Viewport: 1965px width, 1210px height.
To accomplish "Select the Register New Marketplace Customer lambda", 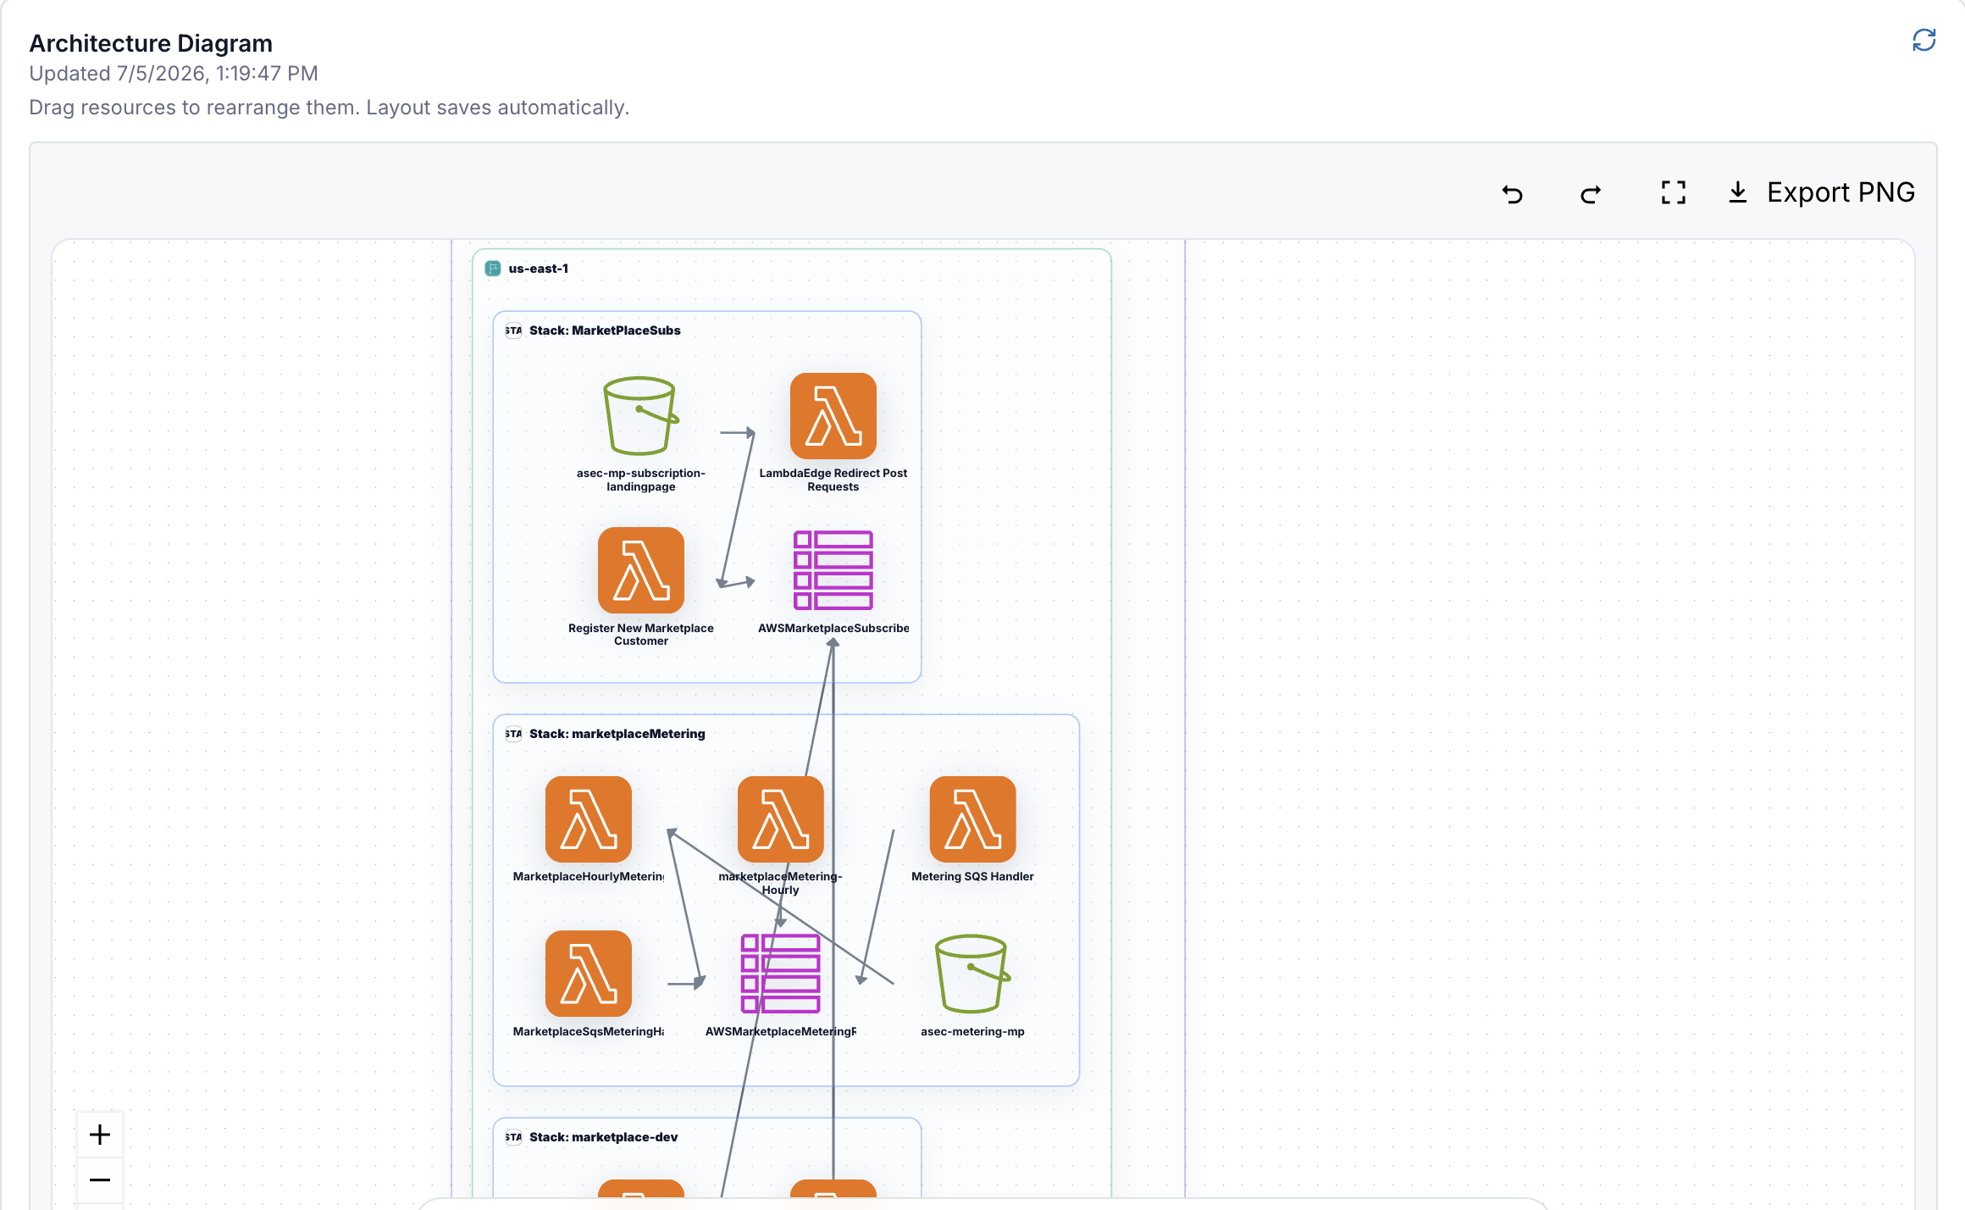I will 640,570.
